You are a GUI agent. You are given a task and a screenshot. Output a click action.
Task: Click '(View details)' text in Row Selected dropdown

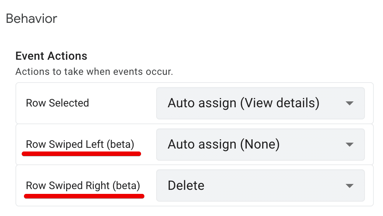[280, 103]
